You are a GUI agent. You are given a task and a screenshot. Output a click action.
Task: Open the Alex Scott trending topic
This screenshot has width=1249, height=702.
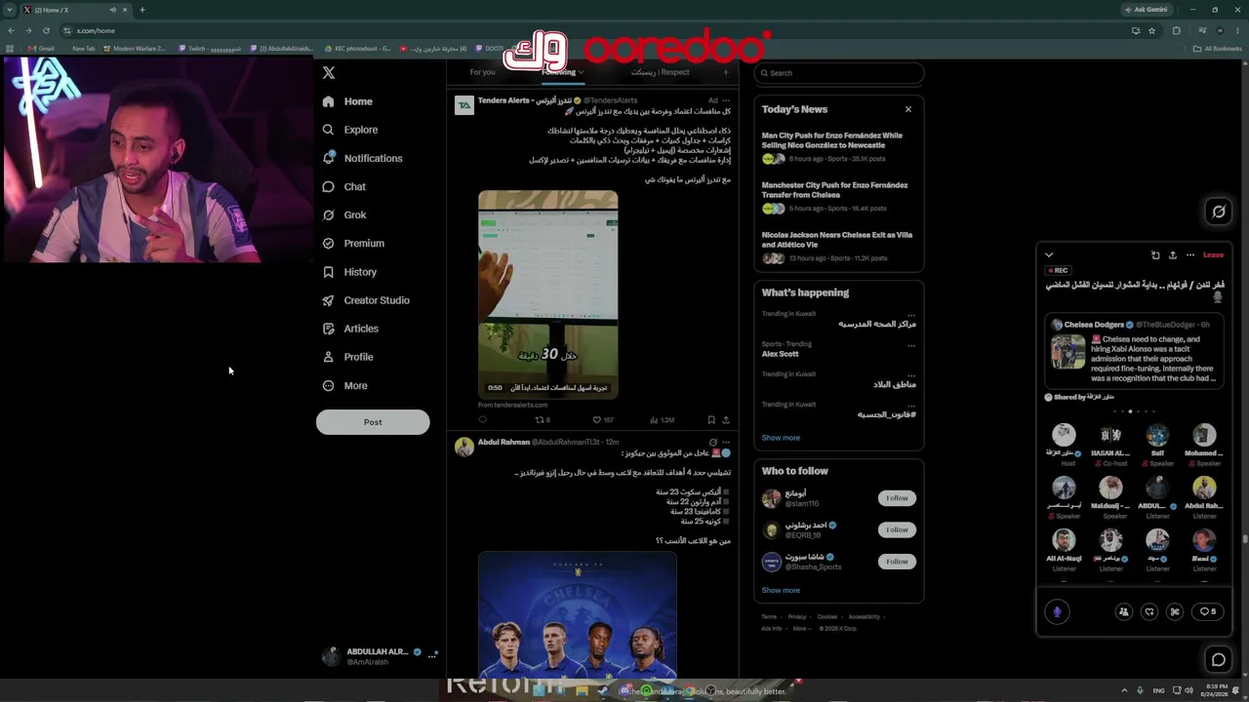click(x=781, y=354)
